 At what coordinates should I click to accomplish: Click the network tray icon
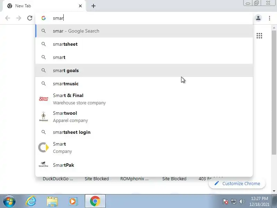[x=233, y=201]
